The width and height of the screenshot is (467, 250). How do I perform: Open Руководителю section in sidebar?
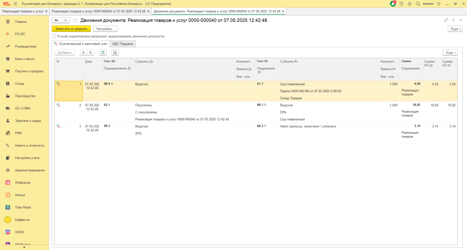(x=25, y=47)
